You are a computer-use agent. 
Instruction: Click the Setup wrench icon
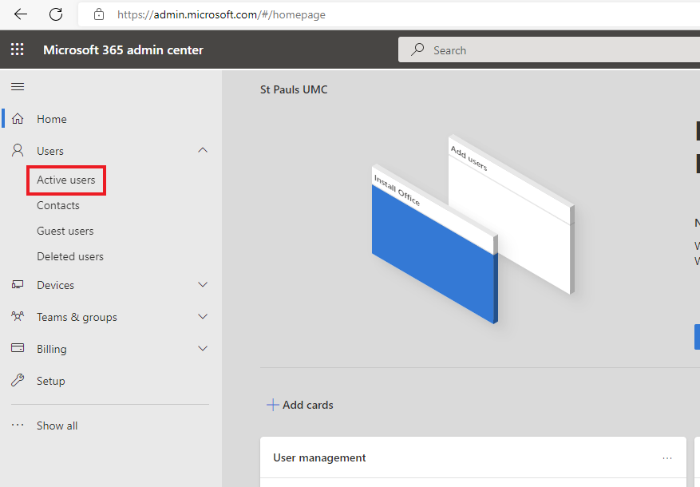[x=18, y=381]
